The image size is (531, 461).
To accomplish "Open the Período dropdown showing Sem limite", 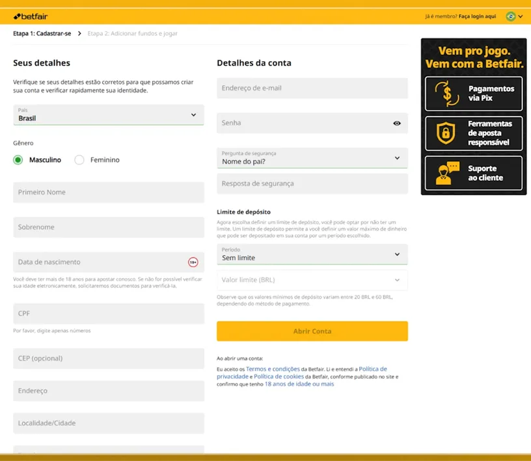I will (312, 254).
